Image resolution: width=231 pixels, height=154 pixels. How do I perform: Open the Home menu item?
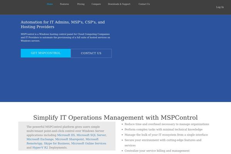coord(50,4)
